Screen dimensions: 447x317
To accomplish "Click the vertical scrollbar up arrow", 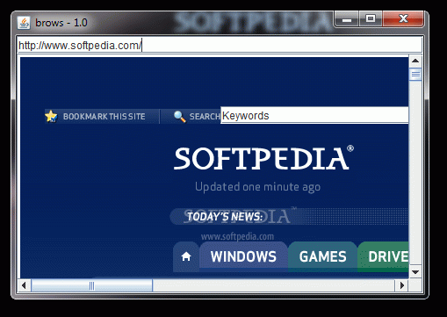I will click(415, 61).
